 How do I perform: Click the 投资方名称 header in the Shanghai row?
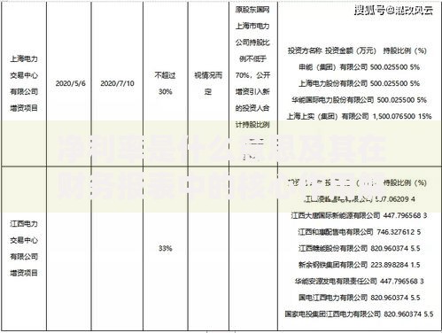(305, 50)
